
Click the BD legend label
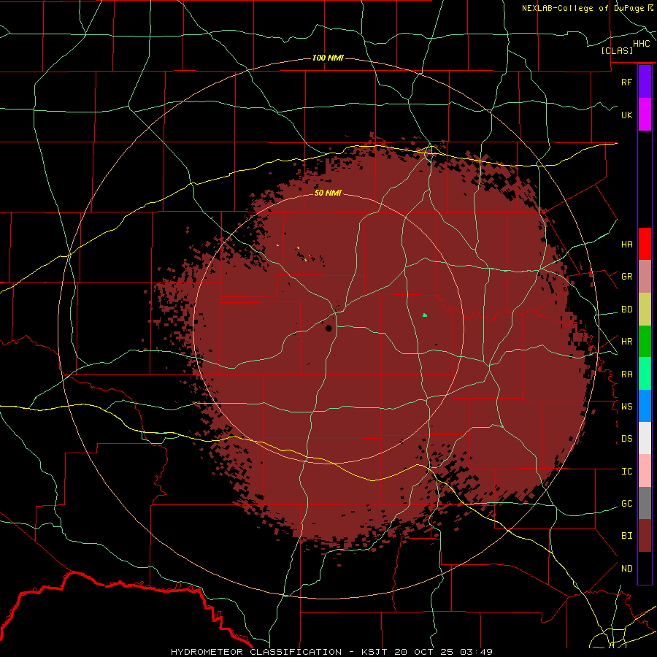pyautogui.click(x=626, y=310)
